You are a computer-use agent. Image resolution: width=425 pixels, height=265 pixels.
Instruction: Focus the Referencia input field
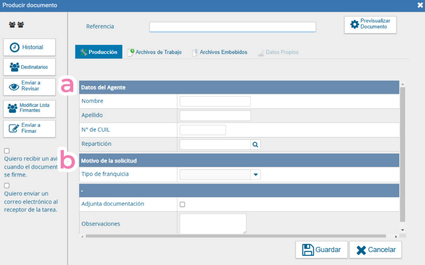(x=232, y=27)
